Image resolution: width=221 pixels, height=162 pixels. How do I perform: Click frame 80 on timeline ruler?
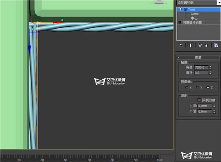point(112,160)
